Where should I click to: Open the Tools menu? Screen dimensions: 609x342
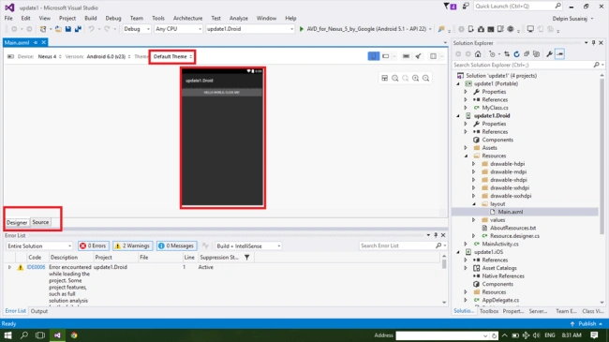point(158,18)
